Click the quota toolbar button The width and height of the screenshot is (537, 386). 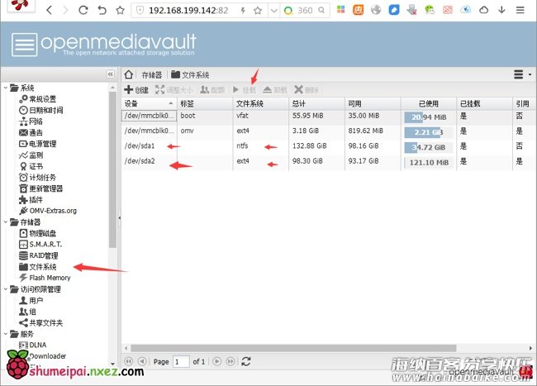click(212, 90)
